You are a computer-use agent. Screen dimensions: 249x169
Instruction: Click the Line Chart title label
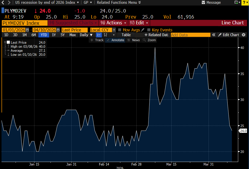point(232,23)
